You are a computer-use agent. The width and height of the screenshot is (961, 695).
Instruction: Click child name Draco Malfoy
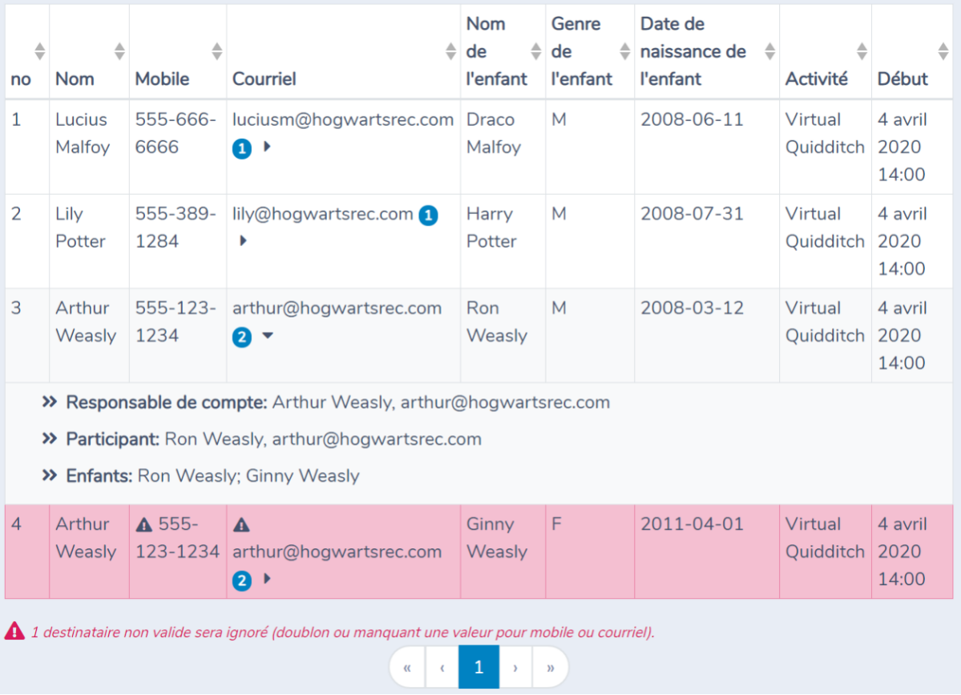[x=494, y=133]
